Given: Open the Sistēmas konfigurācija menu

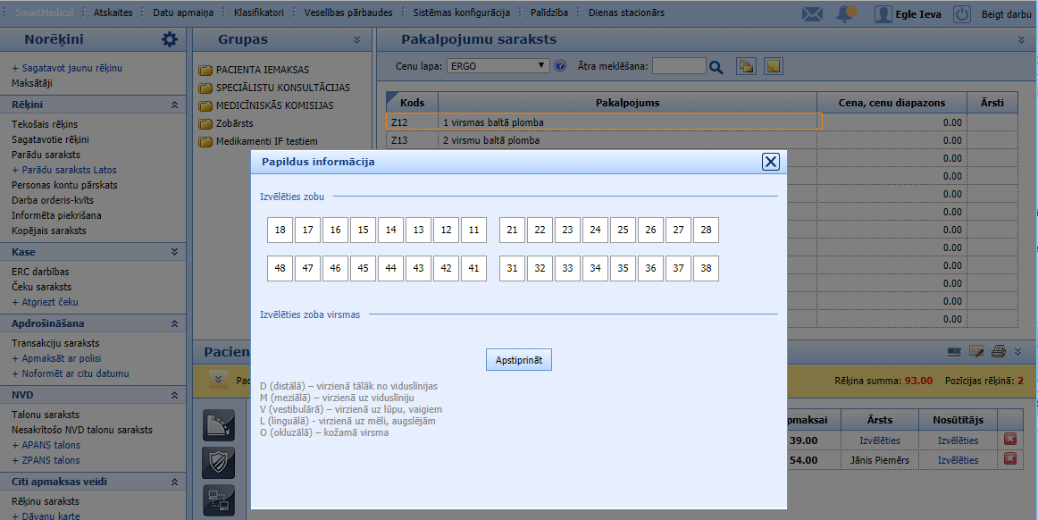Looking at the screenshot, I should (461, 13).
